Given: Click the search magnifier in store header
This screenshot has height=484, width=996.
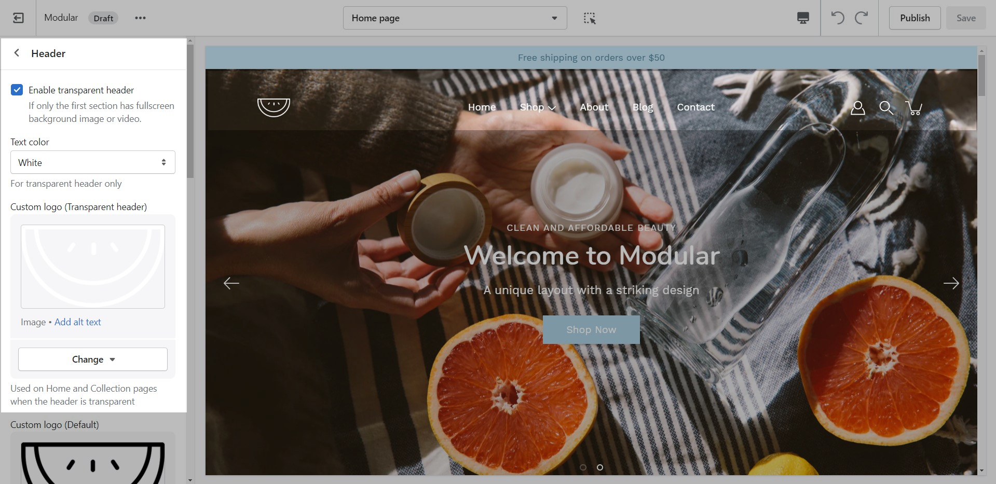Looking at the screenshot, I should pyautogui.click(x=886, y=108).
